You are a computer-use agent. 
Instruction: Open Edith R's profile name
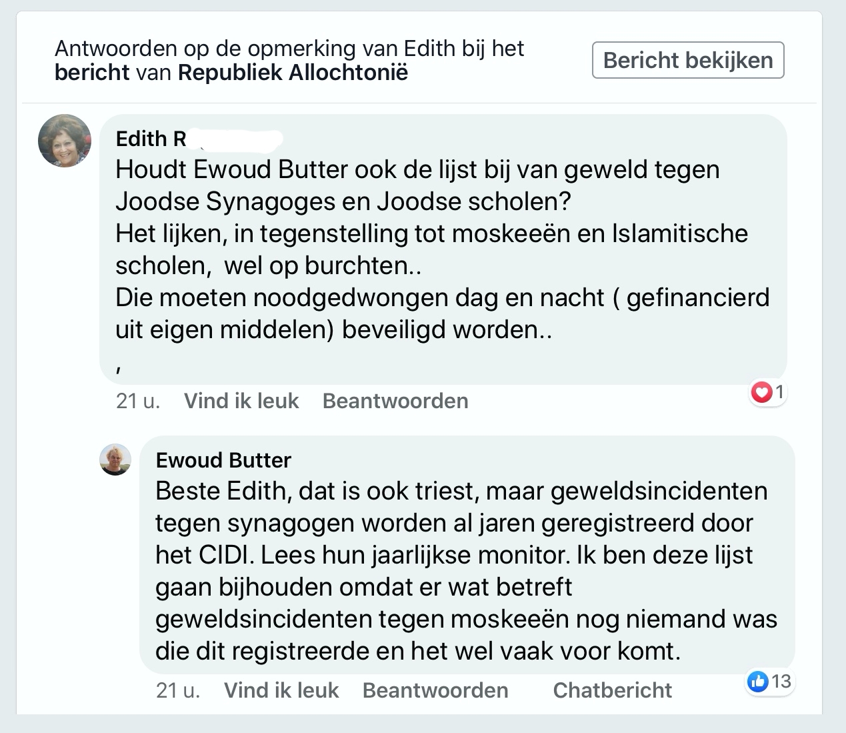(151, 139)
